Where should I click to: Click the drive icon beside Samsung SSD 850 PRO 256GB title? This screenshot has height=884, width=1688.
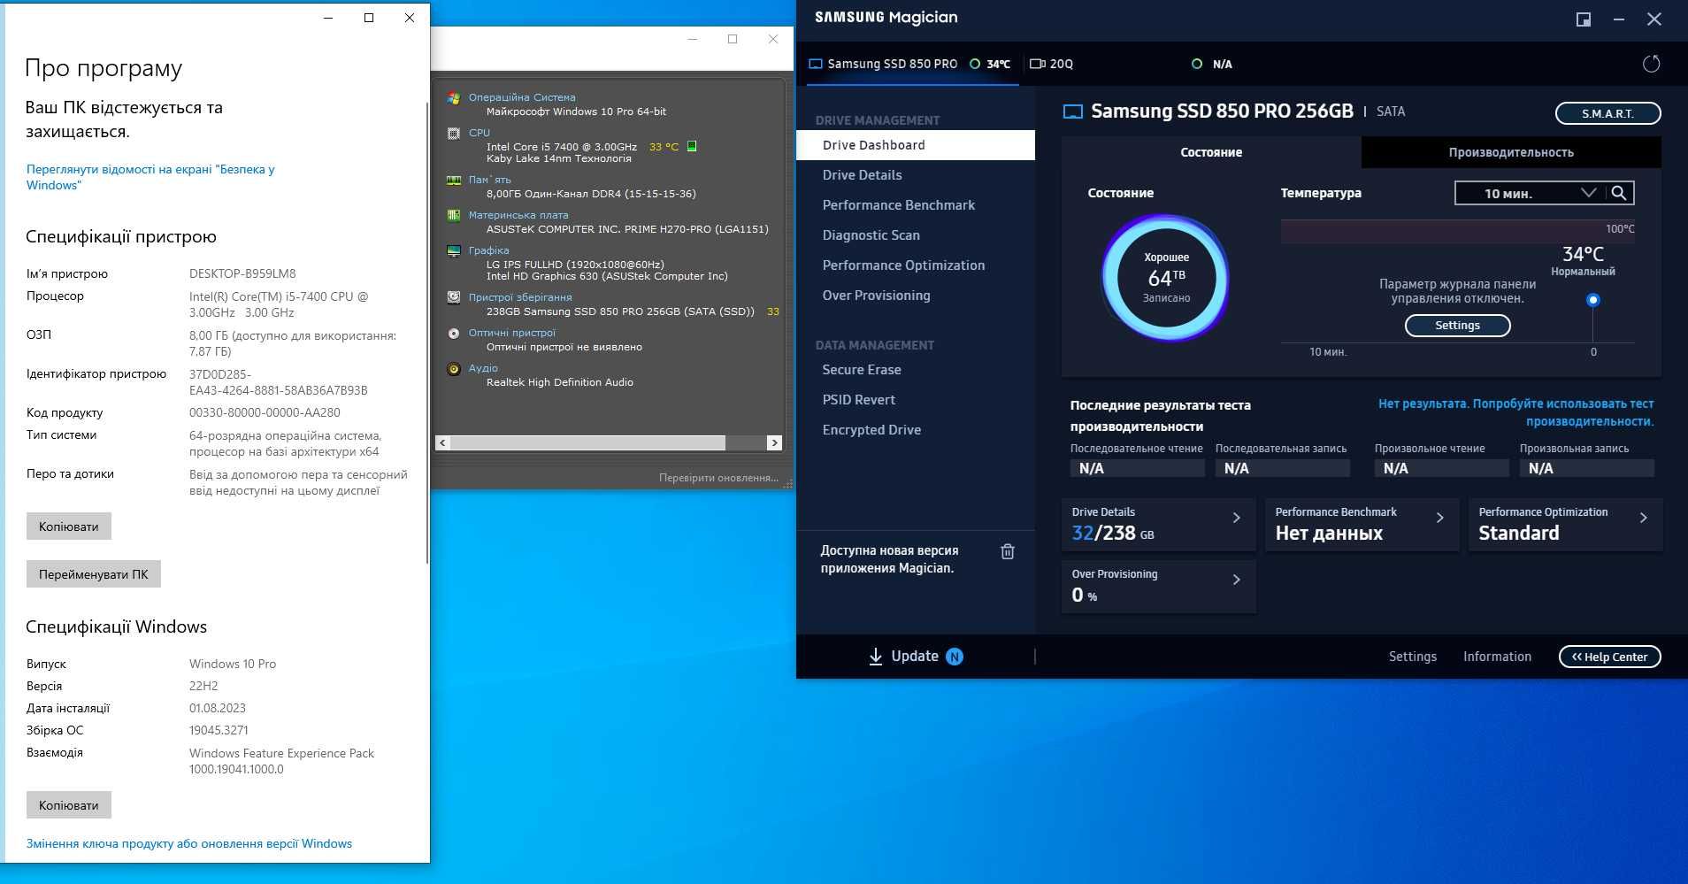point(1072,111)
